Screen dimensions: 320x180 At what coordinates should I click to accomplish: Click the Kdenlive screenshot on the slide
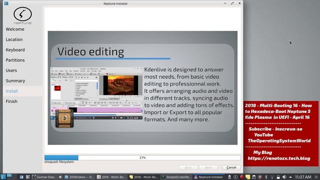click(96, 93)
